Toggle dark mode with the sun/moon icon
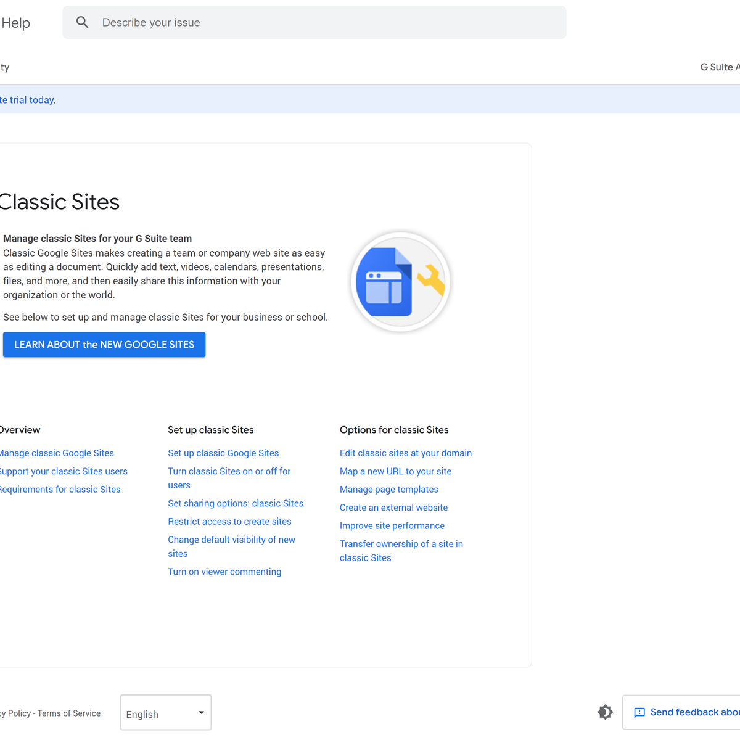 coord(605,712)
